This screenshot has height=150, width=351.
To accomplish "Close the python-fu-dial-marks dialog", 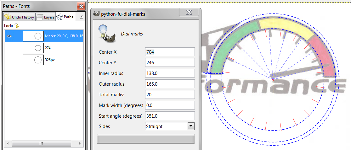I will point(189,13).
